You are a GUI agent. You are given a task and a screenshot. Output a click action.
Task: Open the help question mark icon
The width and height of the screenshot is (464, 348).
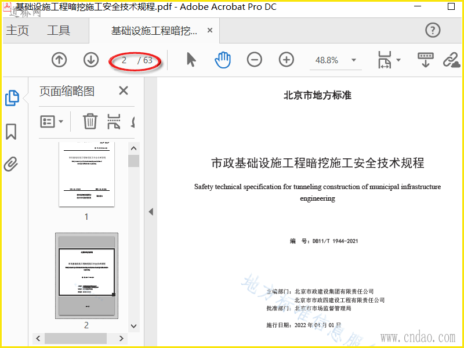click(433, 30)
